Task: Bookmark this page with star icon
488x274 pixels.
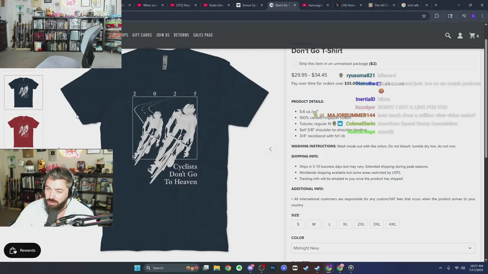Action: [x=424, y=16]
